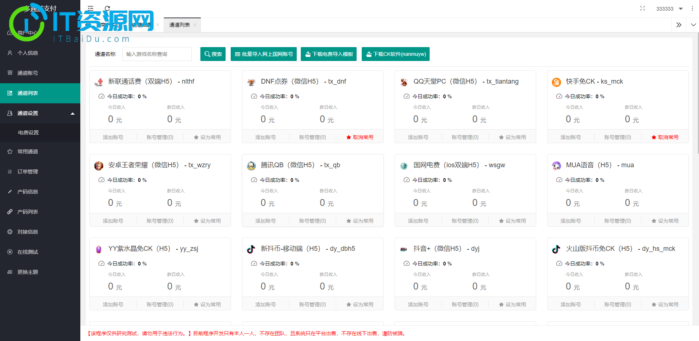This screenshot has height=341, width=699.
Task: Focus the 输入游戏名称查询 search field
Action: pyautogui.click(x=157, y=54)
